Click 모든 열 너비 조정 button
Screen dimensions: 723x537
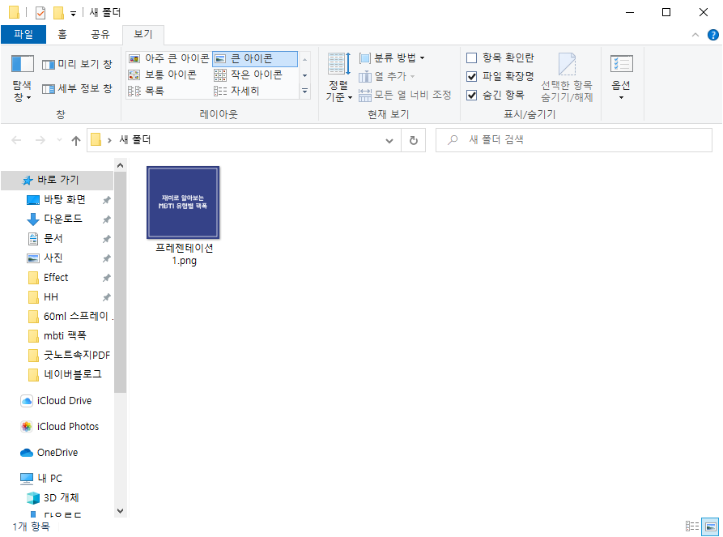click(x=405, y=95)
